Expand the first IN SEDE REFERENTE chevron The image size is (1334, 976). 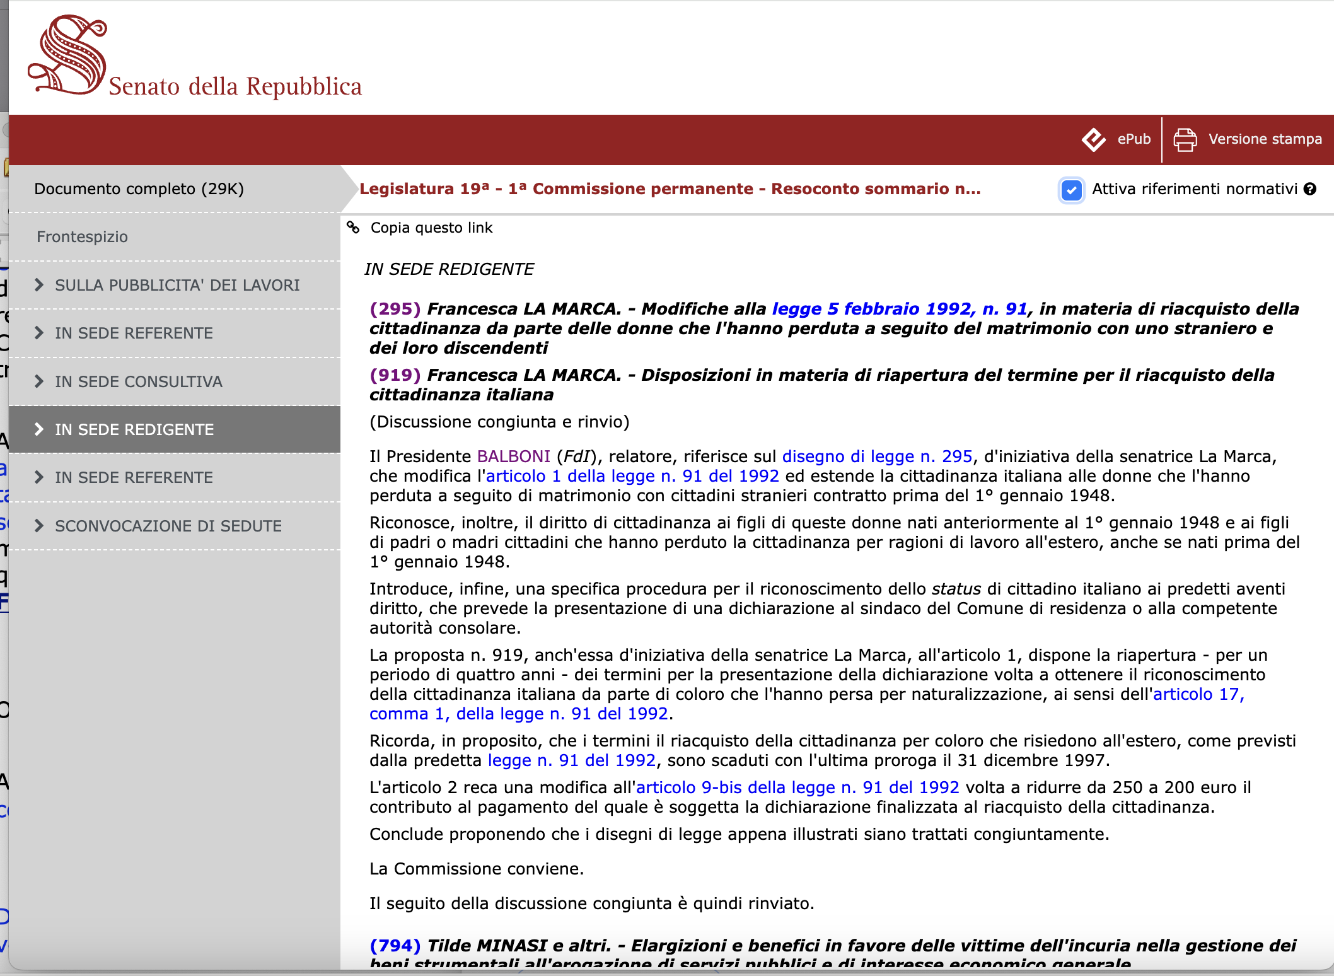39,333
